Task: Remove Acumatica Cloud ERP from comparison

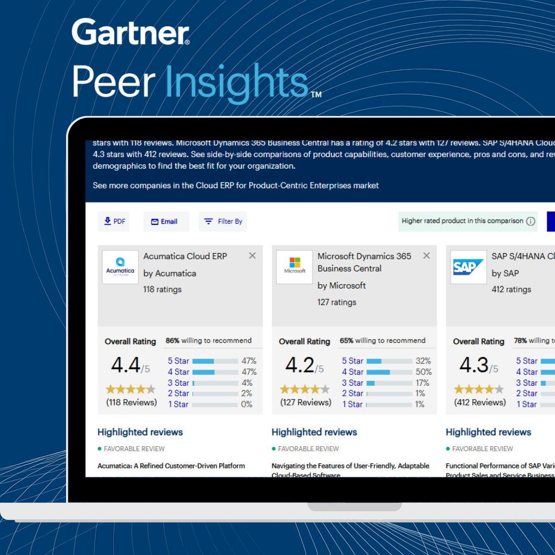Action: pos(253,256)
